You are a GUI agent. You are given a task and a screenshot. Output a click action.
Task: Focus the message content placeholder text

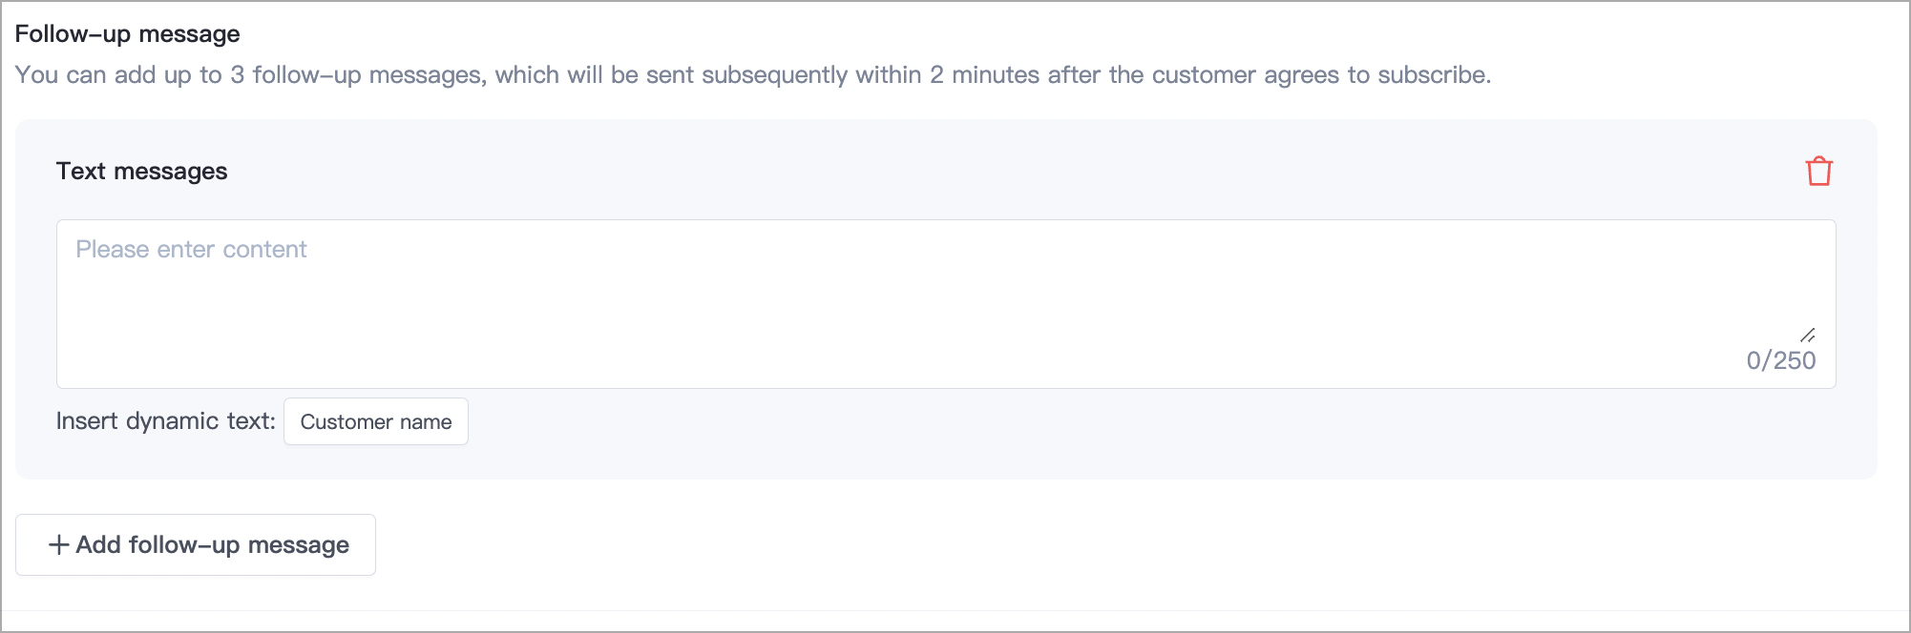click(191, 250)
